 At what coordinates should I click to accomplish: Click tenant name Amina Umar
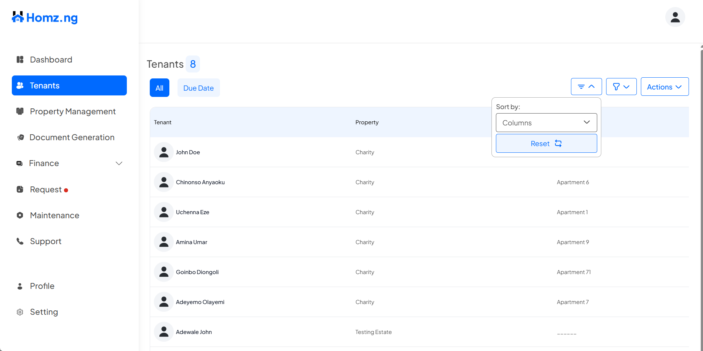pos(192,242)
